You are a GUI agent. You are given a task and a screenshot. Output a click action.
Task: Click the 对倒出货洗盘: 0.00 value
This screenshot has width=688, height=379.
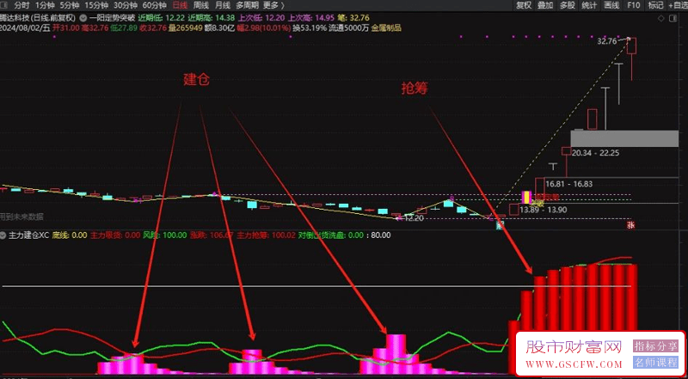(x=331, y=235)
